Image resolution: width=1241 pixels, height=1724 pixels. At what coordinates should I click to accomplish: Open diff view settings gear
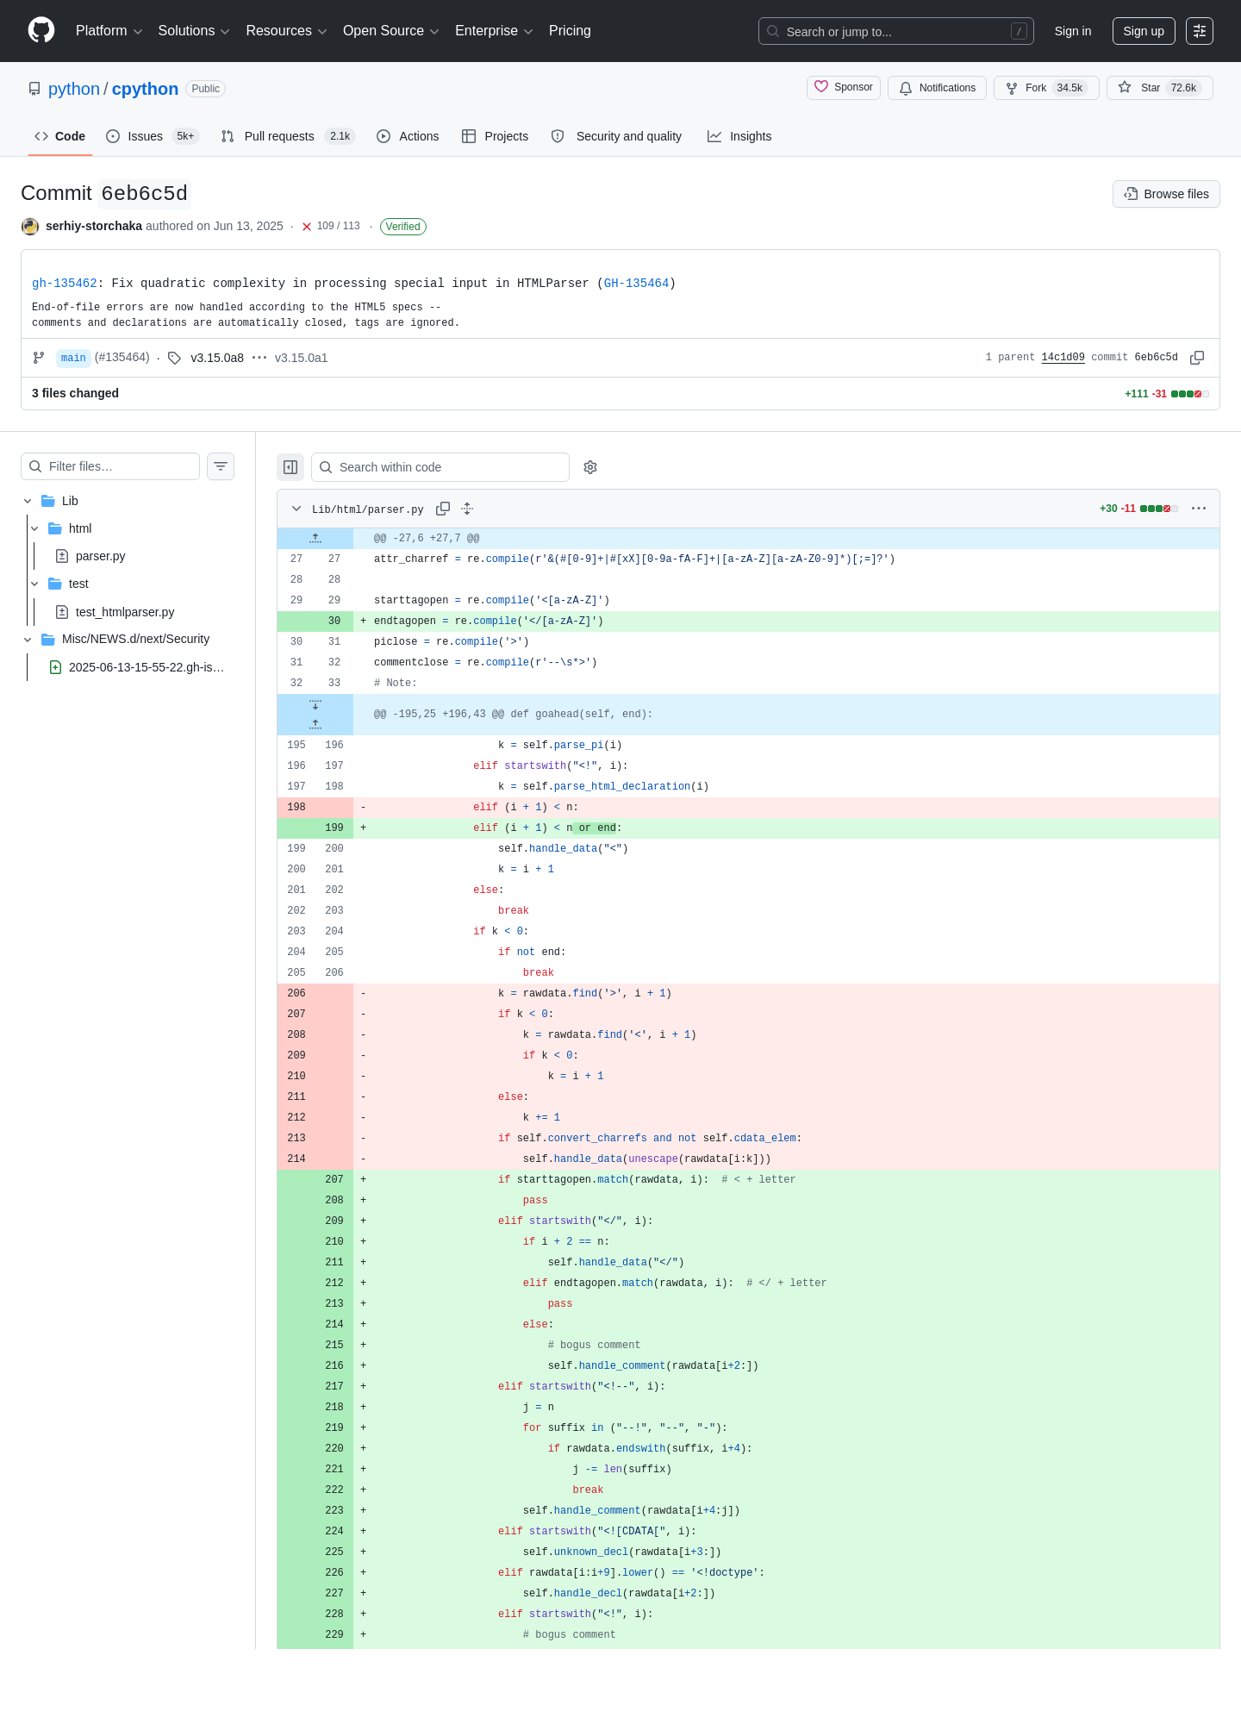(x=590, y=467)
